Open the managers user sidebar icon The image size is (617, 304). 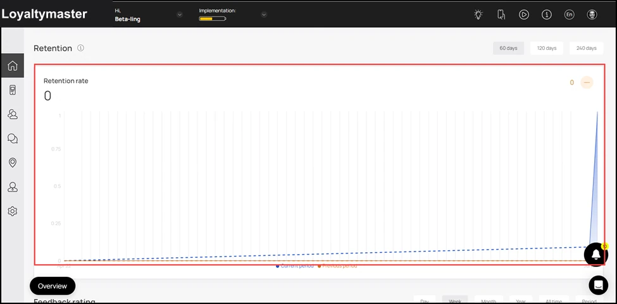[x=12, y=187]
